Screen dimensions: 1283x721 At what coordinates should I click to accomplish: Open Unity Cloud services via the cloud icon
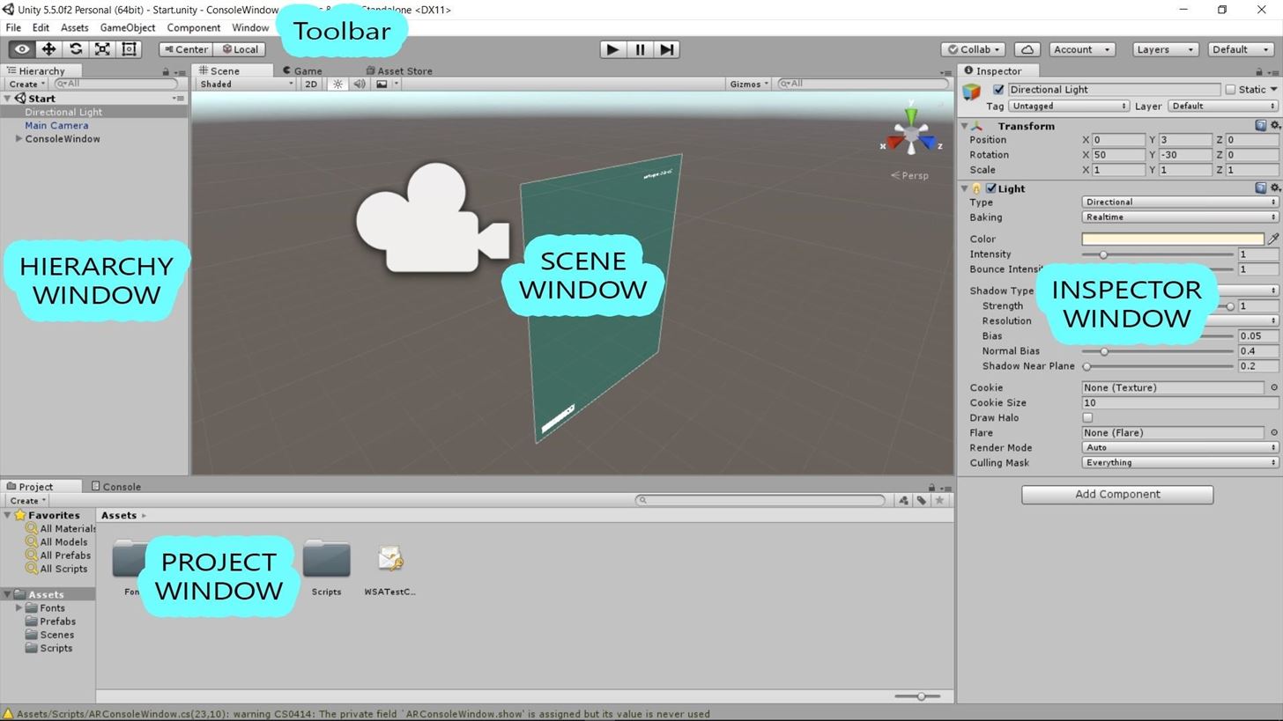[1026, 49]
